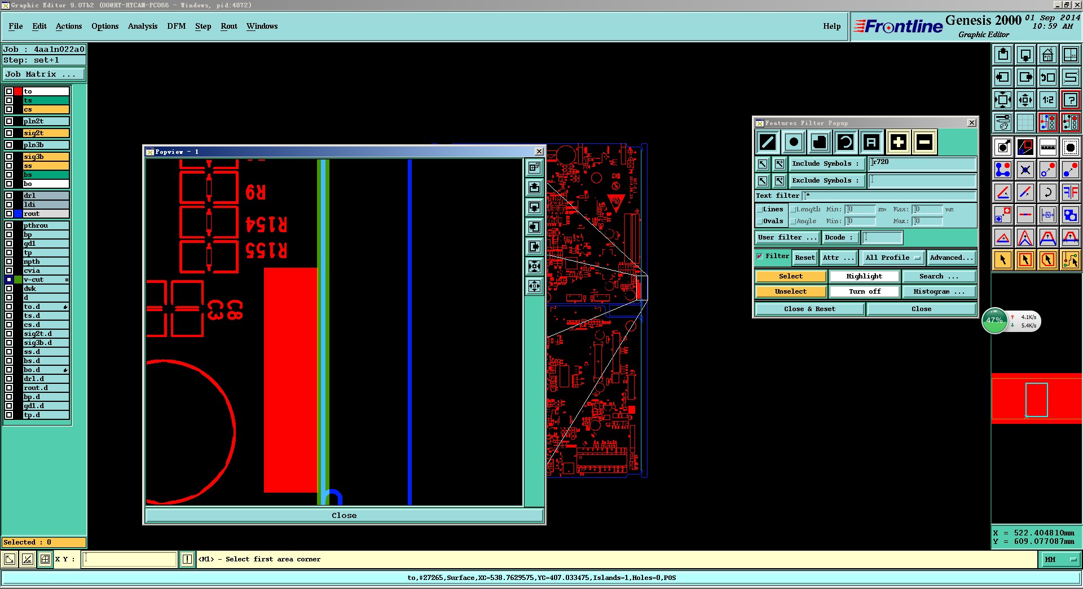The width and height of the screenshot is (1083, 589).
Task: Toggle display box of layer 'rout'
Action: [9, 214]
